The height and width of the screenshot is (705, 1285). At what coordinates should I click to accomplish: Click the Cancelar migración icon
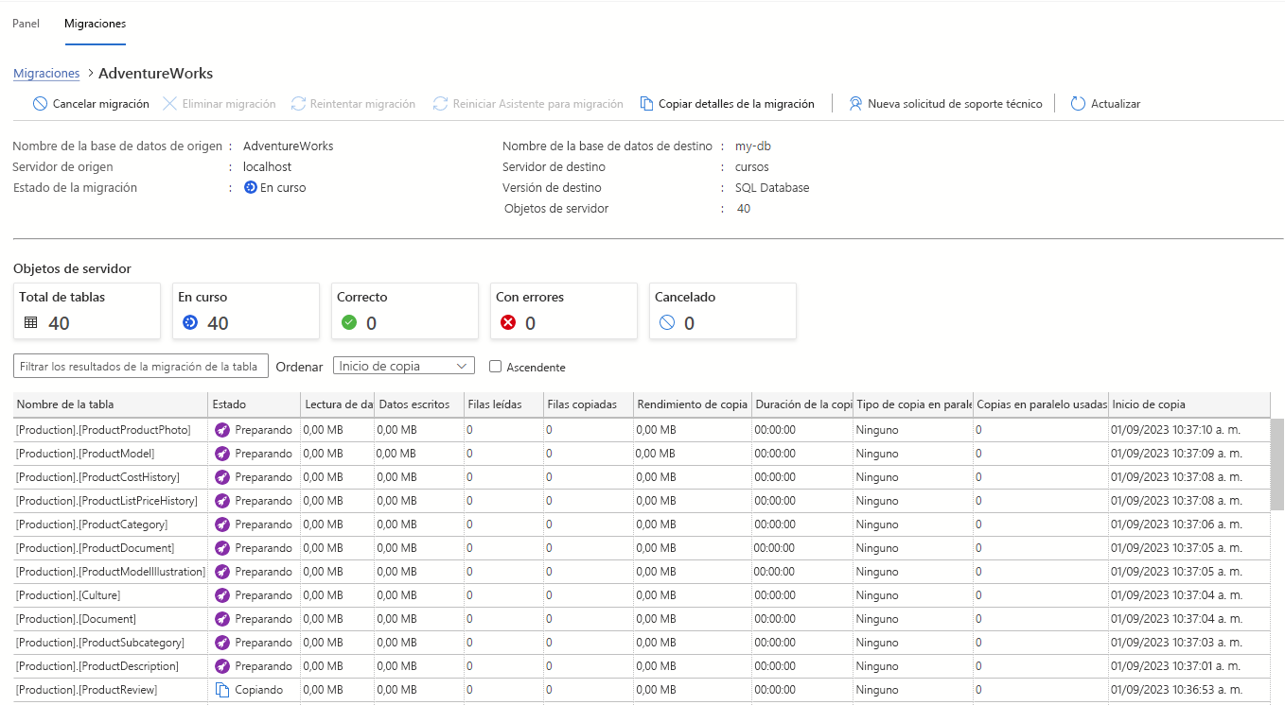point(40,104)
